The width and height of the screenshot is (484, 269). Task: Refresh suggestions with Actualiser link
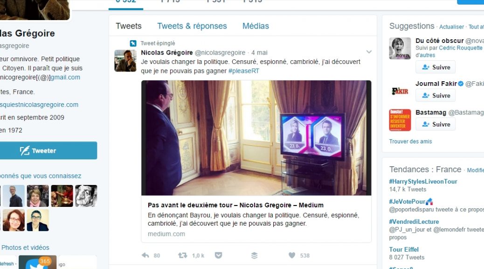coord(451,27)
